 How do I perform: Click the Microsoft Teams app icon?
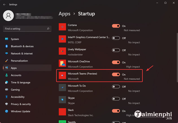(x=62, y=75)
